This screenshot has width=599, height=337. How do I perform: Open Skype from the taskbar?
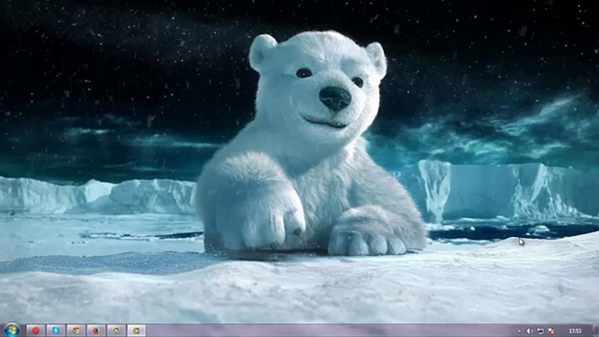pos(56,330)
